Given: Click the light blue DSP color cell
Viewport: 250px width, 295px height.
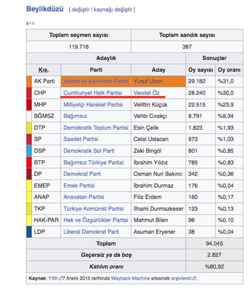Looking at the screenshot, I should click(29, 151).
